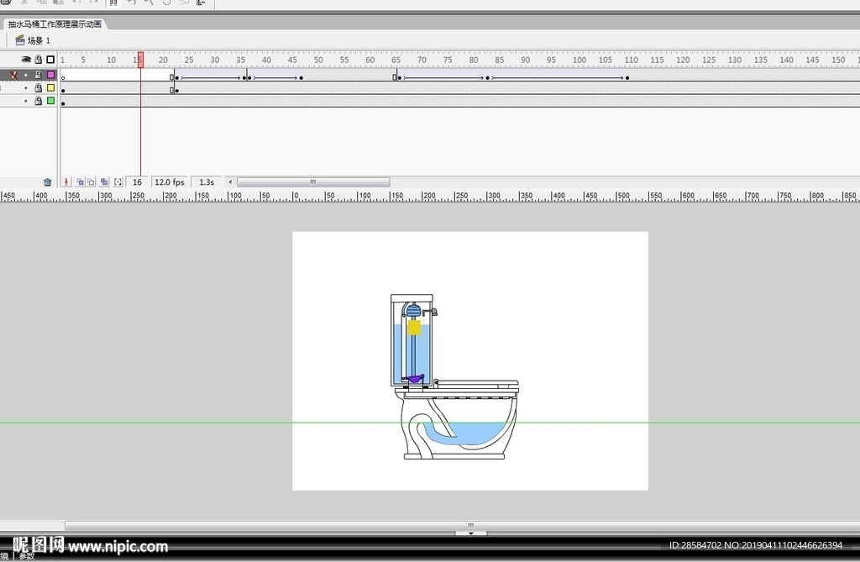Click the timeline horizontal scrollbar thumb
The height and width of the screenshot is (562, 860).
click(x=313, y=182)
